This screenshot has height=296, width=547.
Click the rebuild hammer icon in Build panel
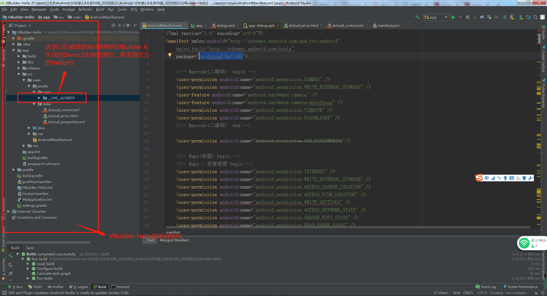(11, 256)
